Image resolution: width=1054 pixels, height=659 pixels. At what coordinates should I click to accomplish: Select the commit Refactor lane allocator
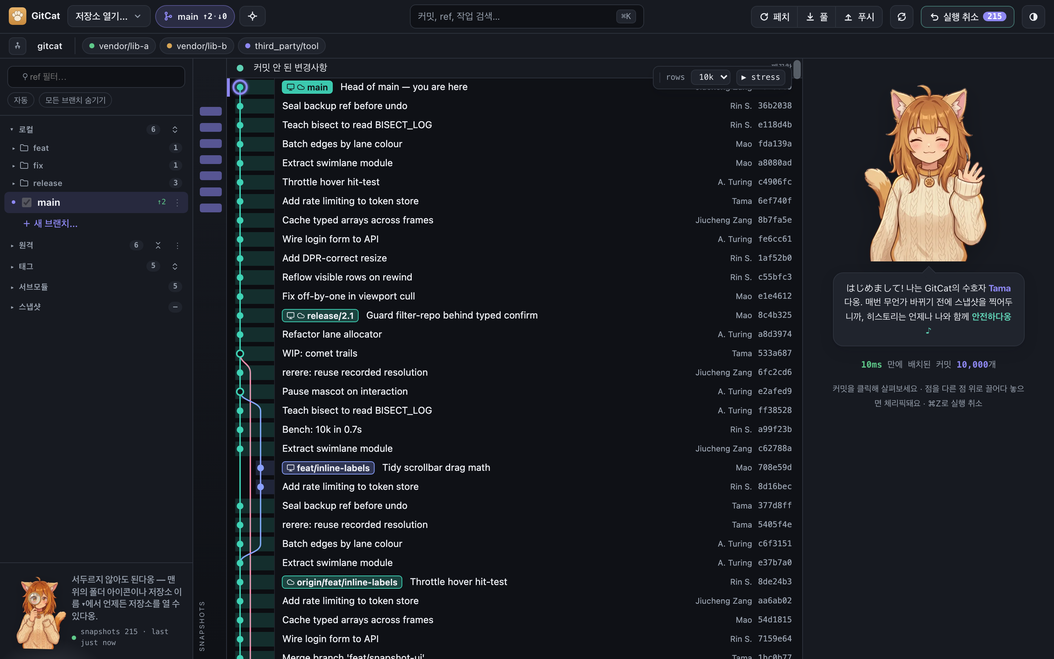pyautogui.click(x=514, y=334)
